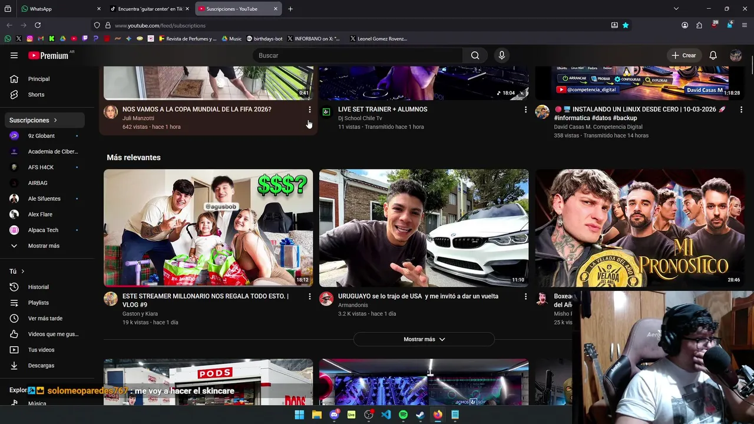Open Spotify from the taskbar

[403, 415]
